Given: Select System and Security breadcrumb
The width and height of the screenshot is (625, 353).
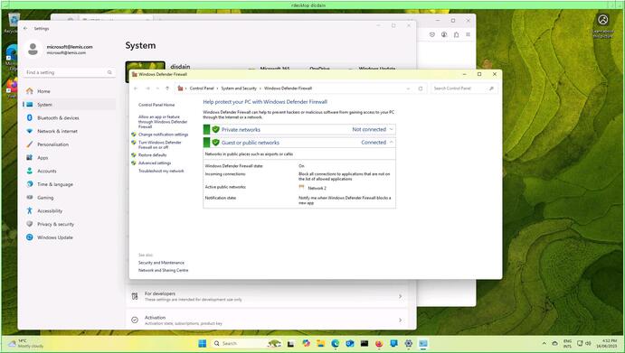Looking at the screenshot, I should point(239,88).
